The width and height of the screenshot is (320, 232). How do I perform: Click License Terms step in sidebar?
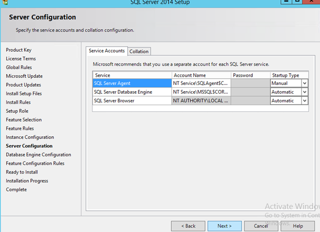[x=21, y=59]
